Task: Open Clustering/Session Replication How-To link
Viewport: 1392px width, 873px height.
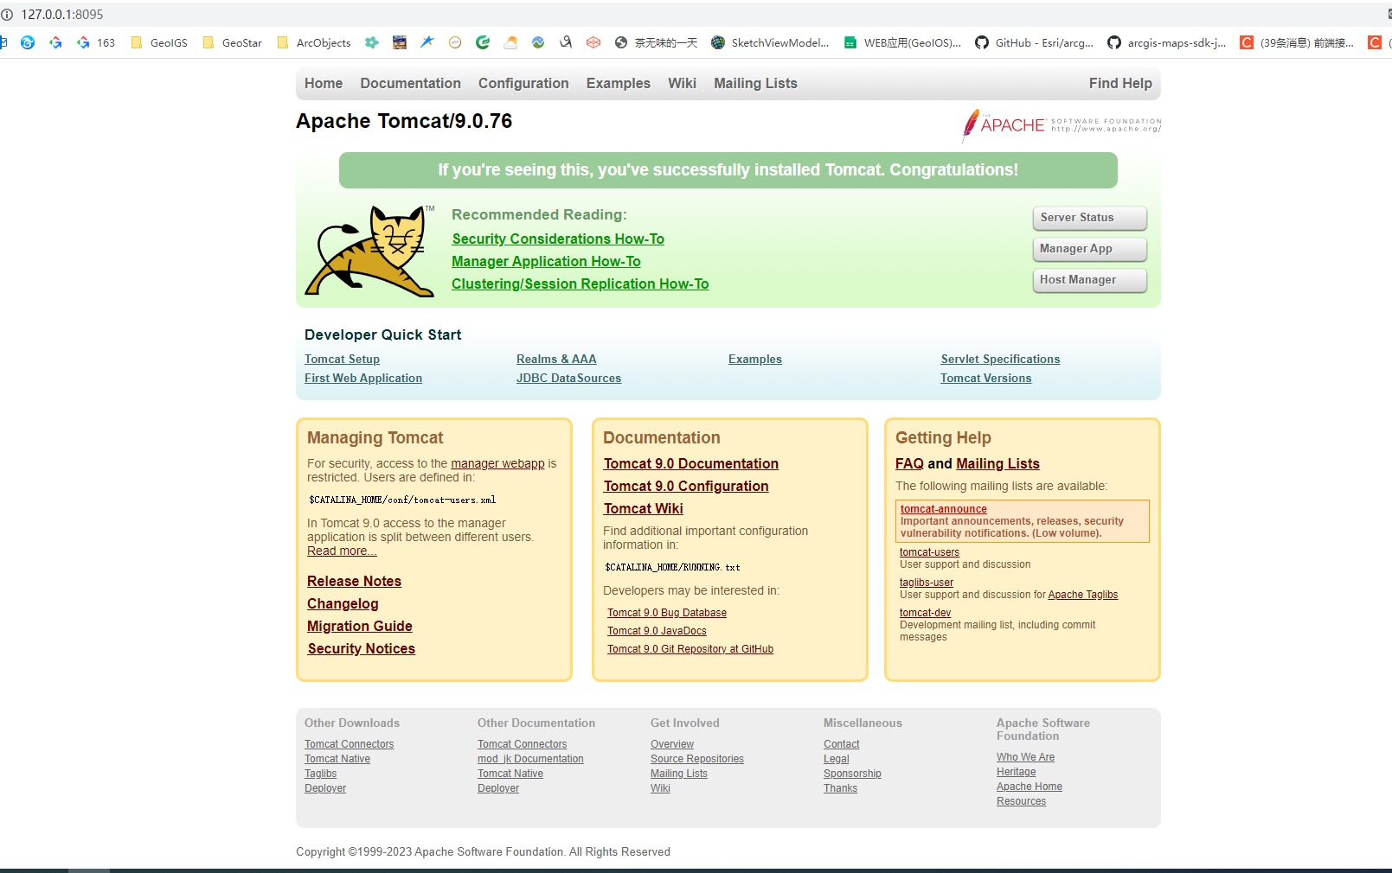Action: pyautogui.click(x=580, y=284)
